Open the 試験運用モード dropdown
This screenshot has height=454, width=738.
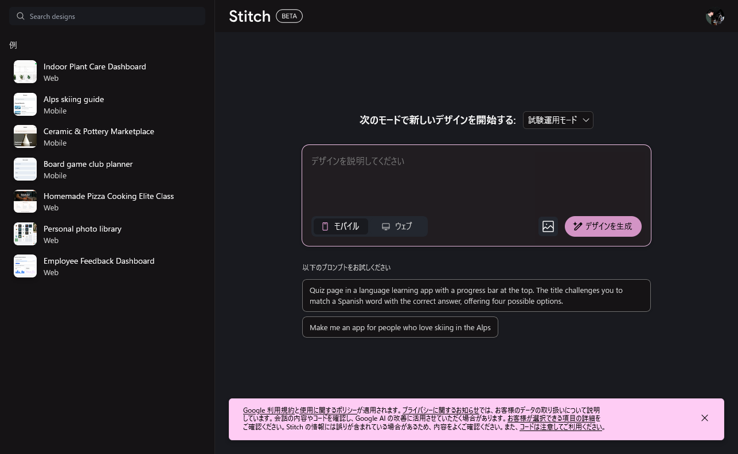(x=557, y=120)
